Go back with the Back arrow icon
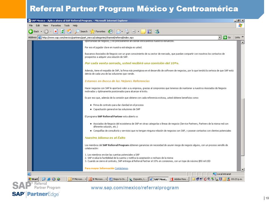Screen dimensions: 272x204 coord(31,31)
